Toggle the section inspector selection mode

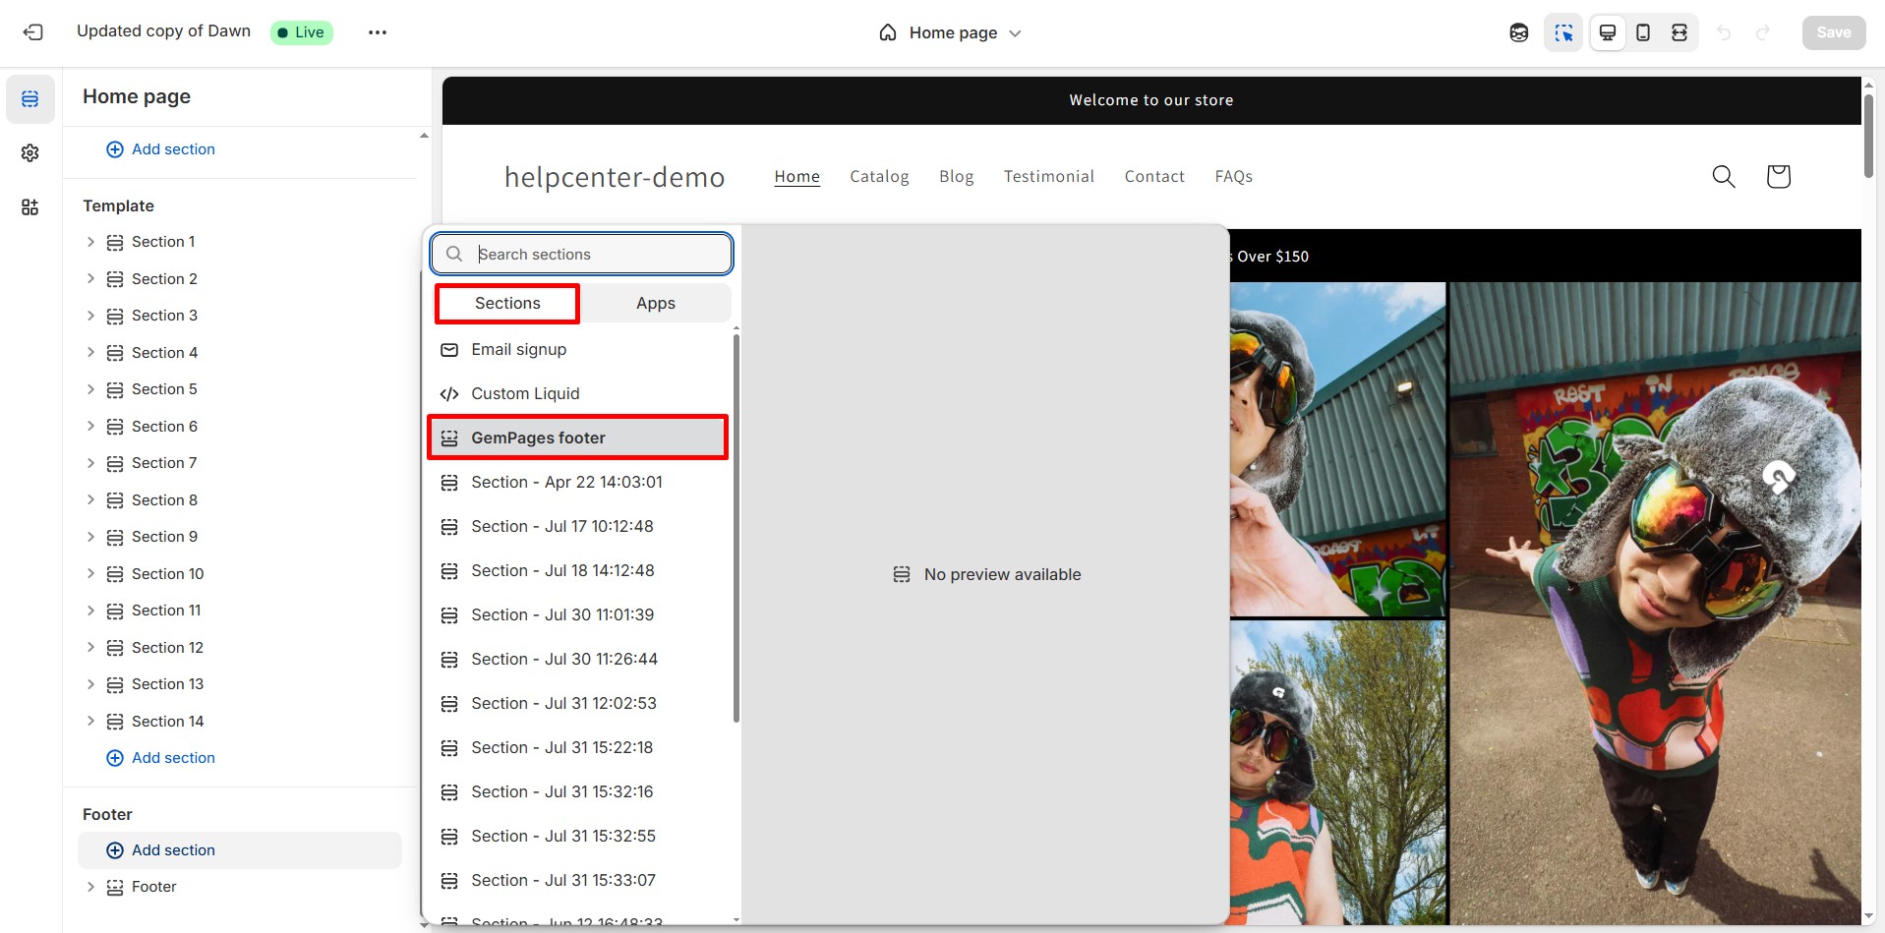1563,31
